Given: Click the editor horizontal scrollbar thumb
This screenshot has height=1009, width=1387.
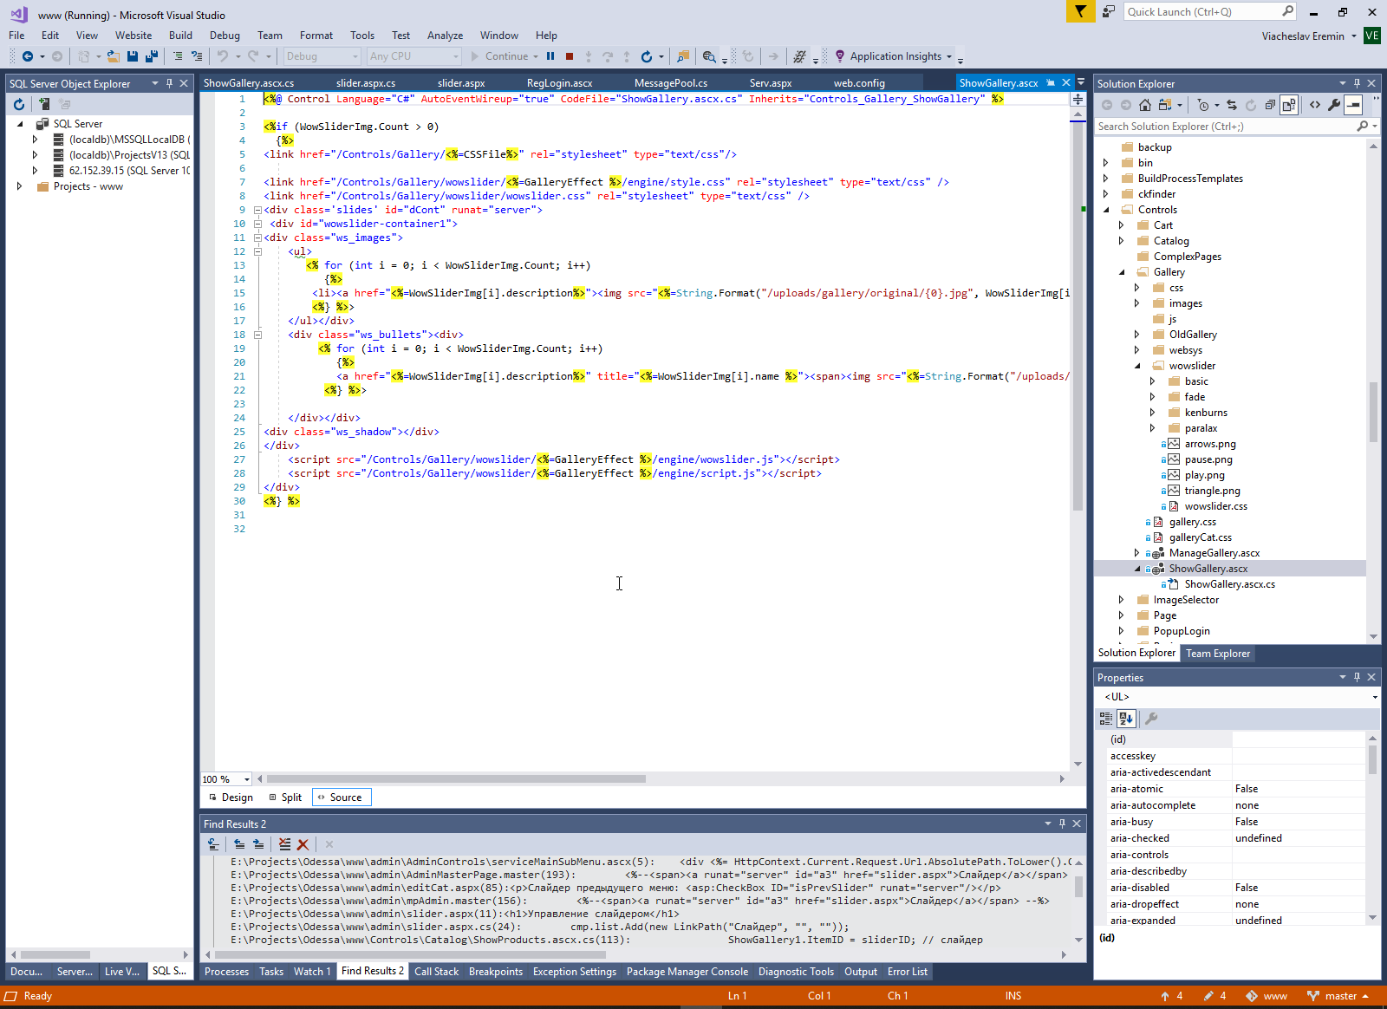Looking at the screenshot, I should point(457,779).
